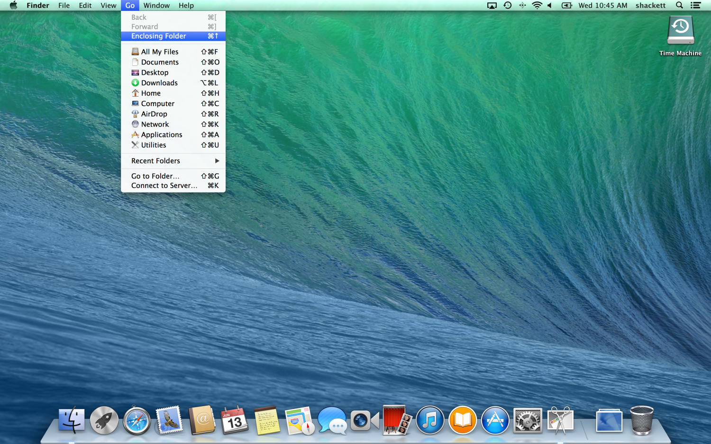Open System Preferences gear icon
Viewport: 711px width, 444px height.
pos(528,420)
